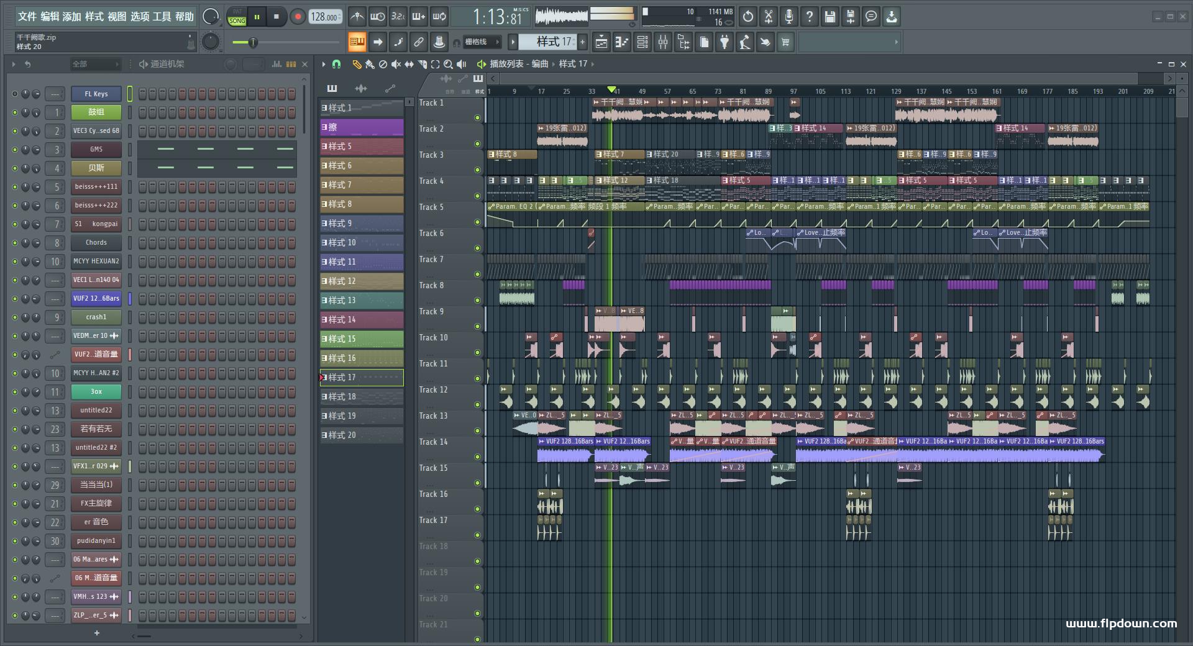The height and width of the screenshot is (646, 1193).
Task: Select the Slip tool in playlist
Action: tap(409, 64)
